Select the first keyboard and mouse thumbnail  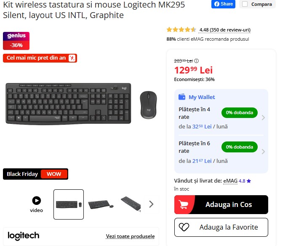tap(69, 204)
